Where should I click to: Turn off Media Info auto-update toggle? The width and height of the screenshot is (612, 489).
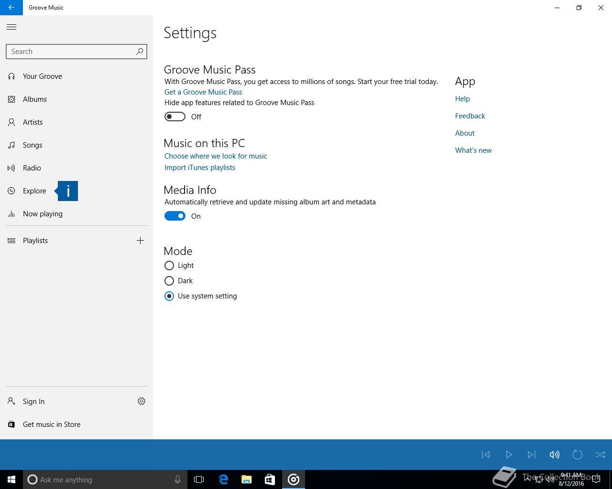pos(175,216)
